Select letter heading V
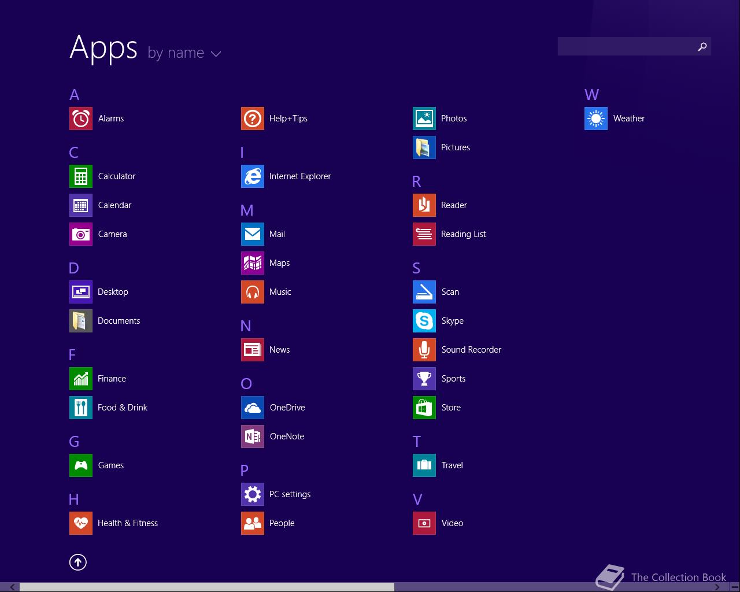This screenshot has height=592, width=740. coord(417,499)
